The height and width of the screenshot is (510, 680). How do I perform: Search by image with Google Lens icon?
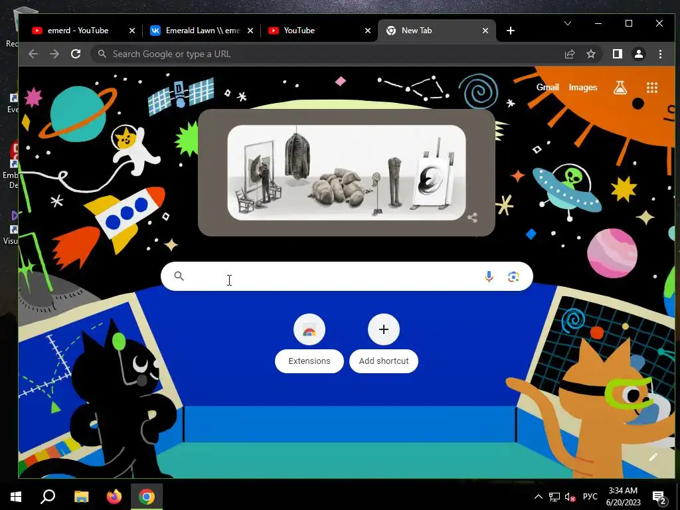click(513, 276)
